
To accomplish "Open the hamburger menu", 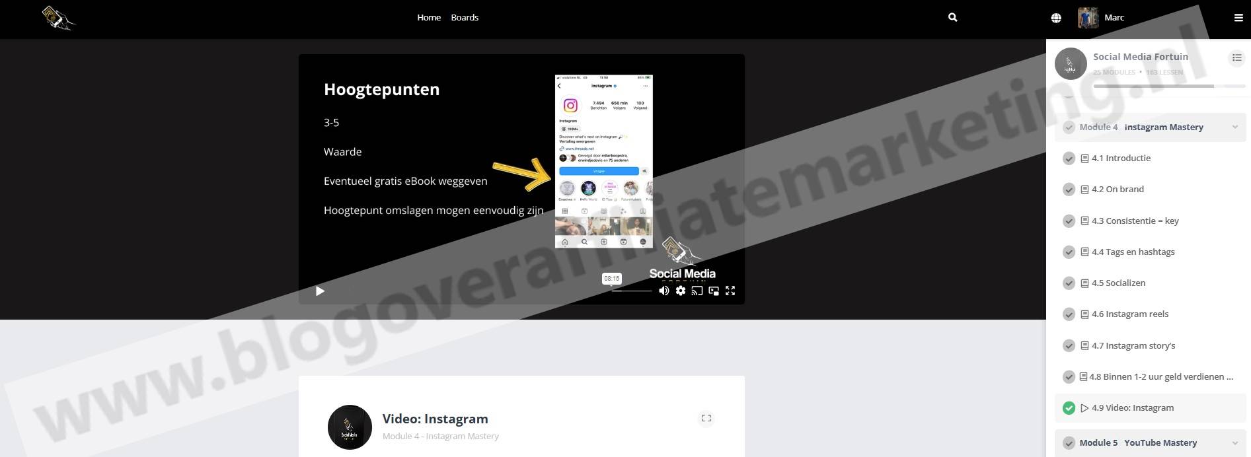I will (x=1238, y=18).
